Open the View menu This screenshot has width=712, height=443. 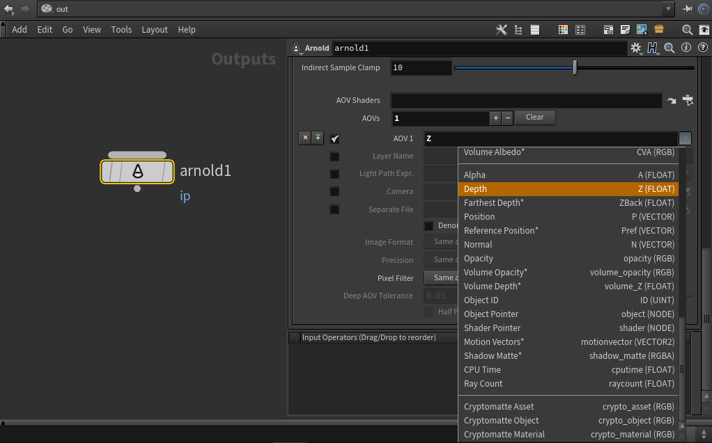[x=92, y=29]
